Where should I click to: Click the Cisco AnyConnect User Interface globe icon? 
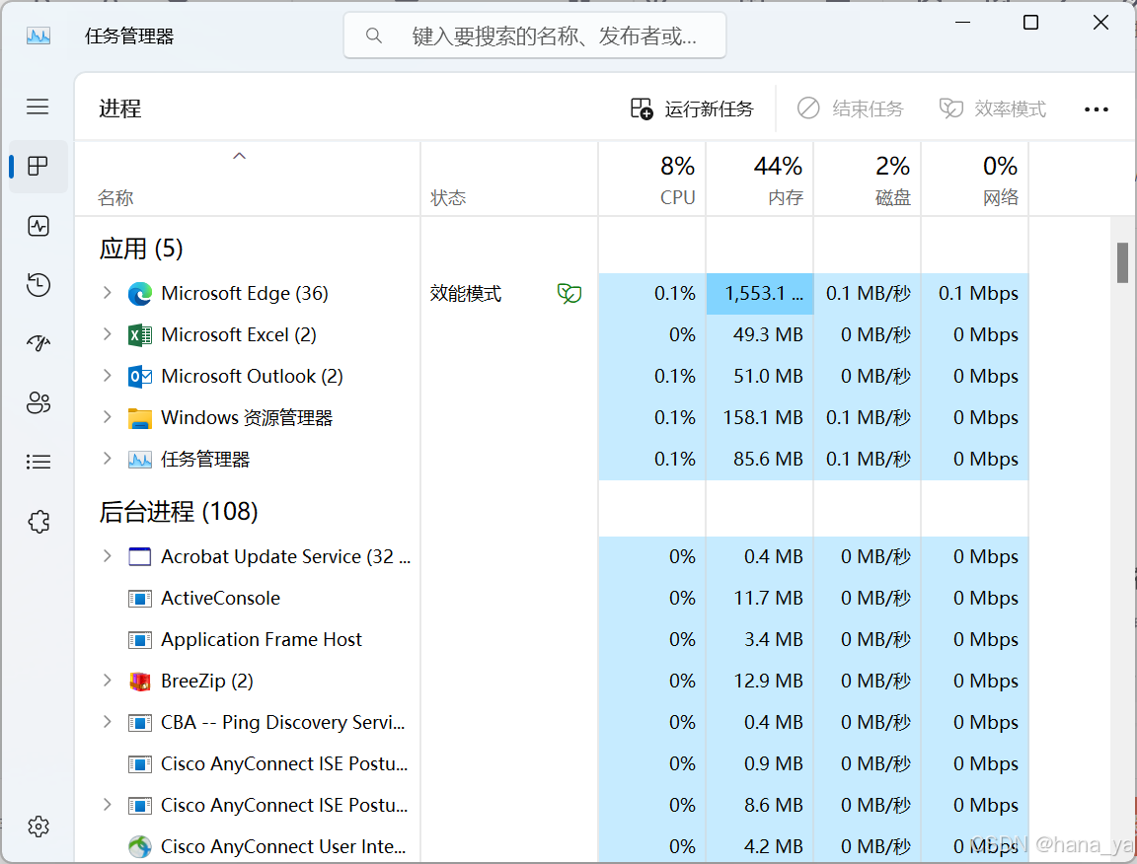pos(139,846)
